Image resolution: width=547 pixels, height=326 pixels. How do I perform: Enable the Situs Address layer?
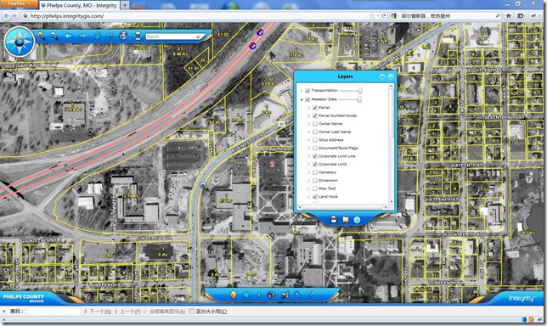(x=315, y=140)
